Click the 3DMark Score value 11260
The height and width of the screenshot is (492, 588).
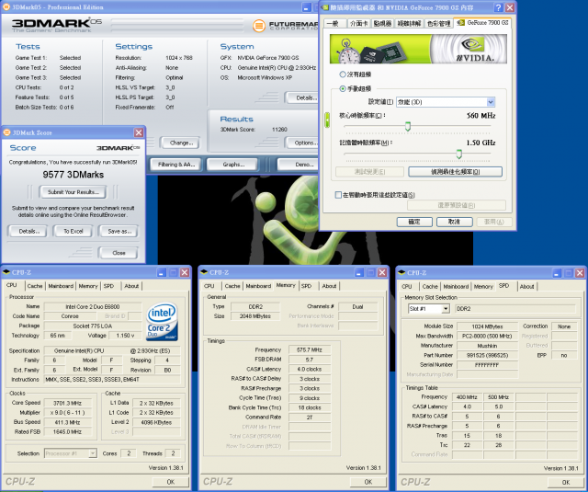pyautogui.click(x=279, y=129)
